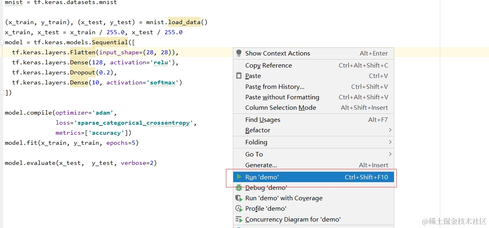Screen dimensions: 489x228
Task: Click the green play icon for Run 'demo'
Action: pos(239,177)
